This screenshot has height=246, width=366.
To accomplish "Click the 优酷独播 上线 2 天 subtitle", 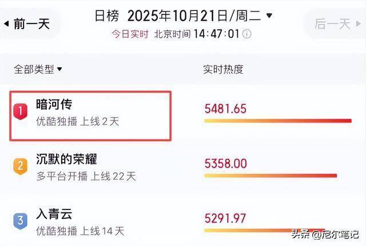I will point(77,121).
